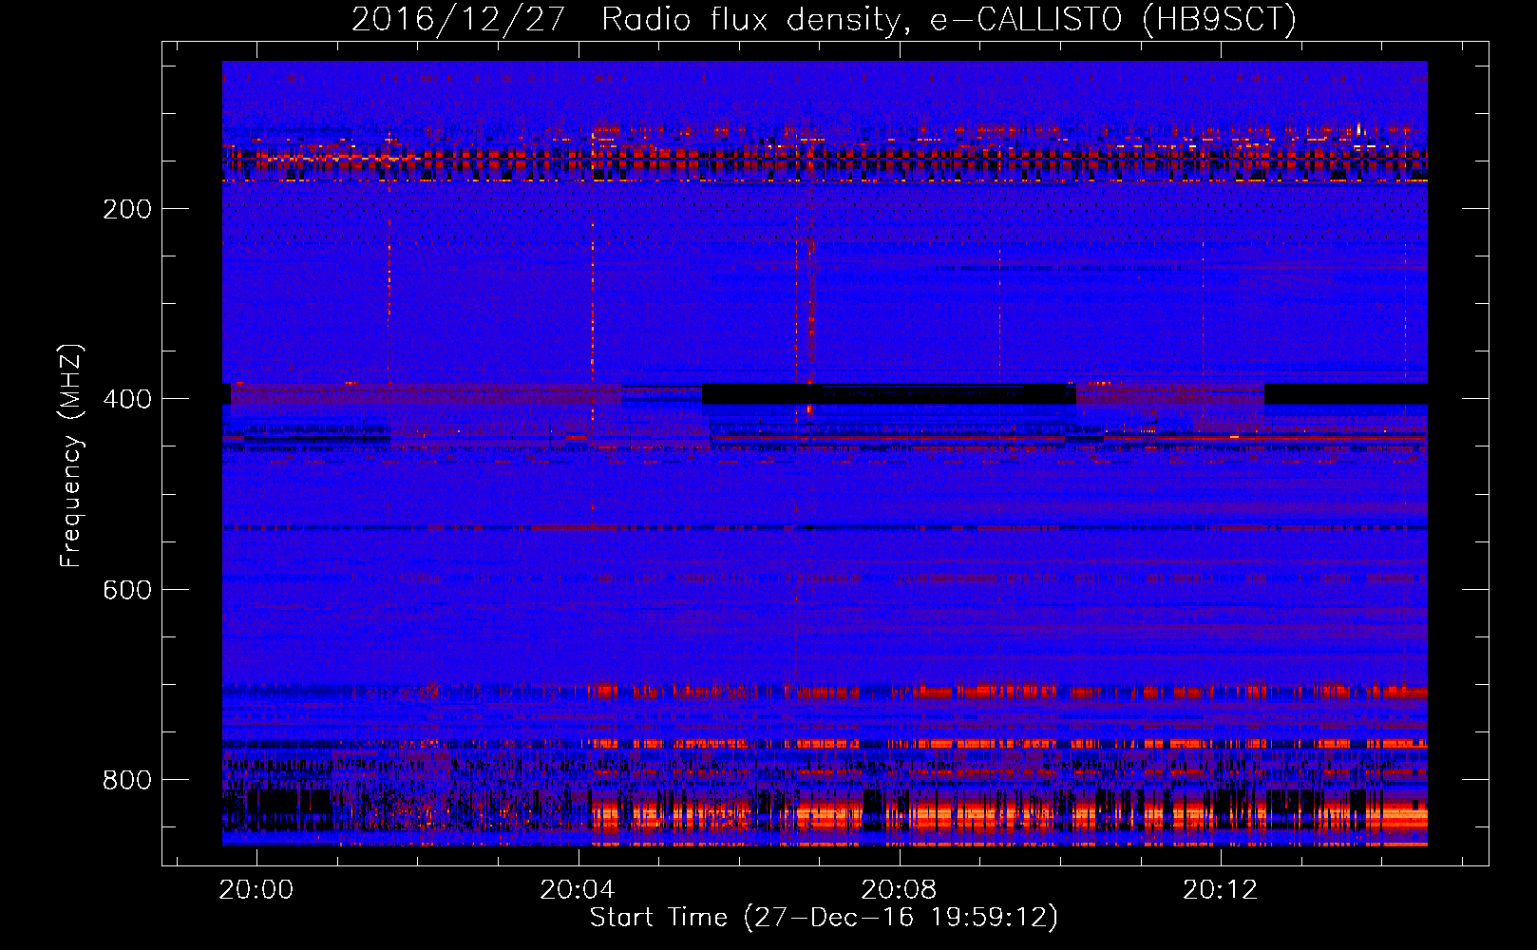
Task: Click the frequency tick label 400
Action: [127, 399]
